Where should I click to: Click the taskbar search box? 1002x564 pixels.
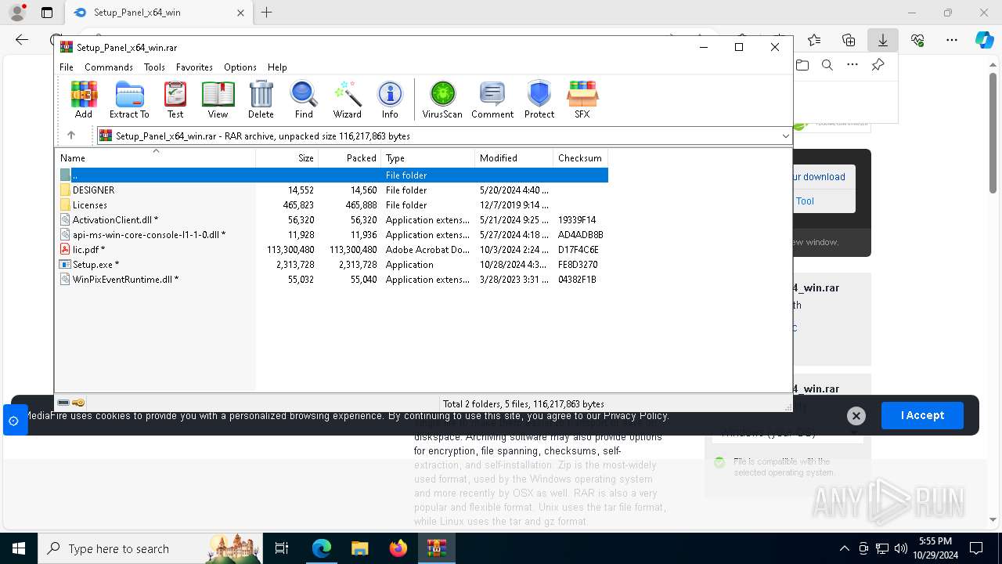click(x=150, y=548)
